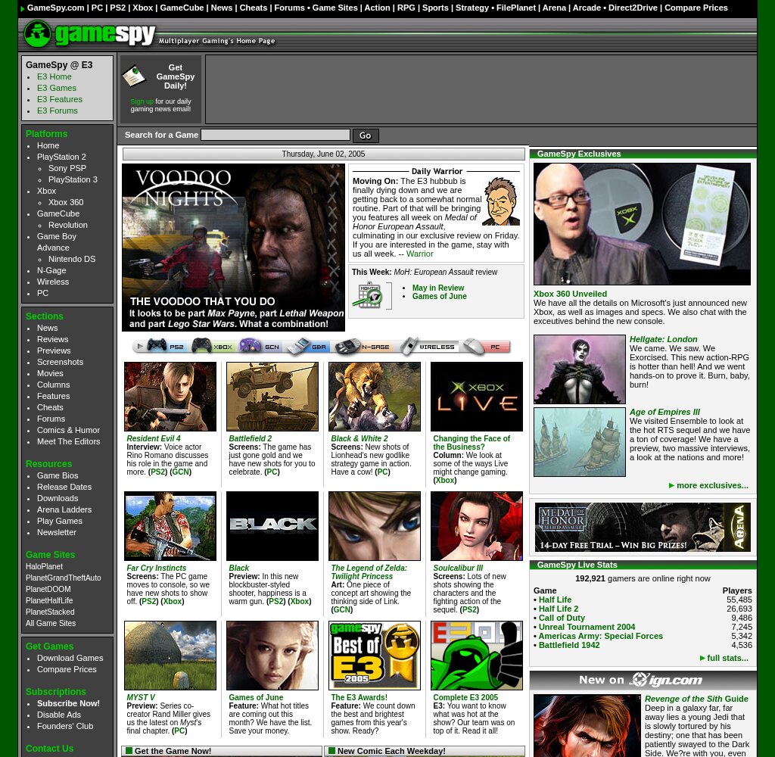Open the Far Cry Instincts thumbnail
The image size is (775, 757).
click(170, 526)
